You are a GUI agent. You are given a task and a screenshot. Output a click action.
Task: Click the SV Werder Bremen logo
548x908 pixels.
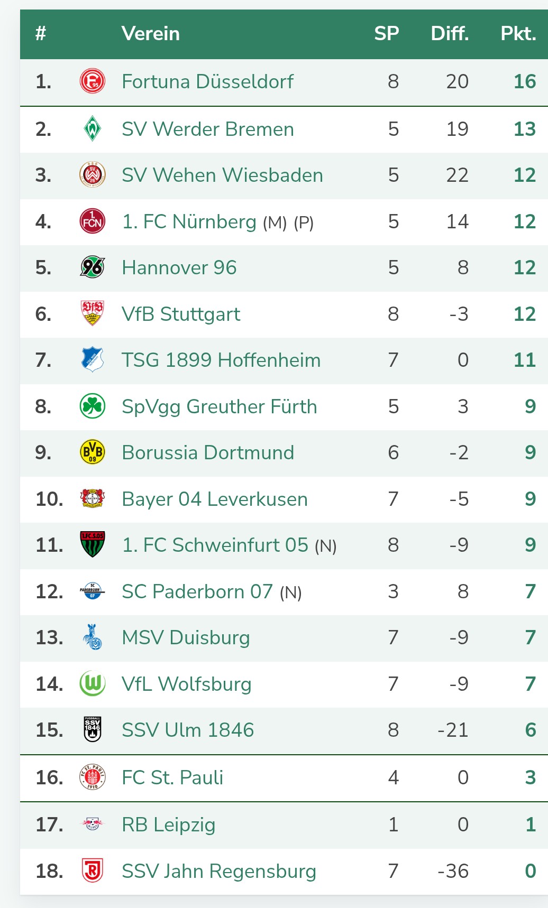click(x=92, y=128)
